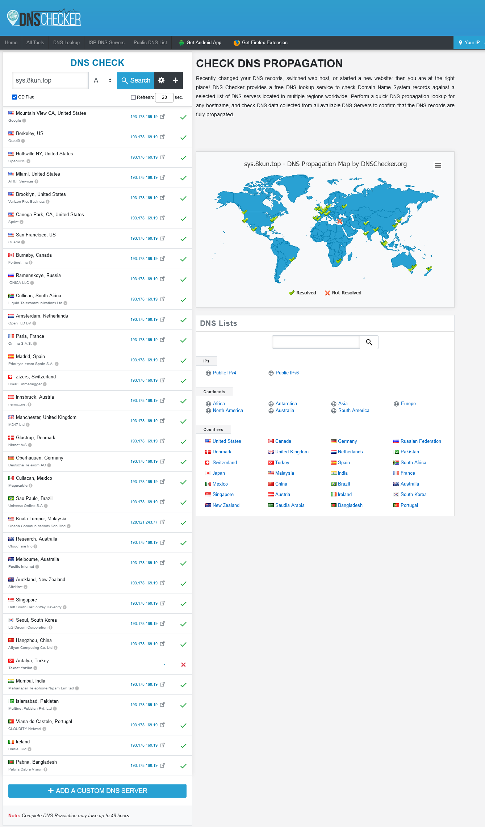Open Public IPv6 link
Image resolution: width=485 pixels, height=827 pixels.
pos(287,373)
